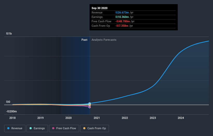
Task: Click the 2022 x-axis label
Action: click(x=125, y=118)
